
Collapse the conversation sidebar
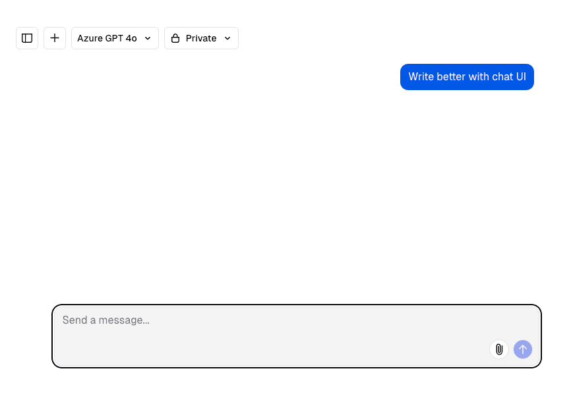click(27, 38)
